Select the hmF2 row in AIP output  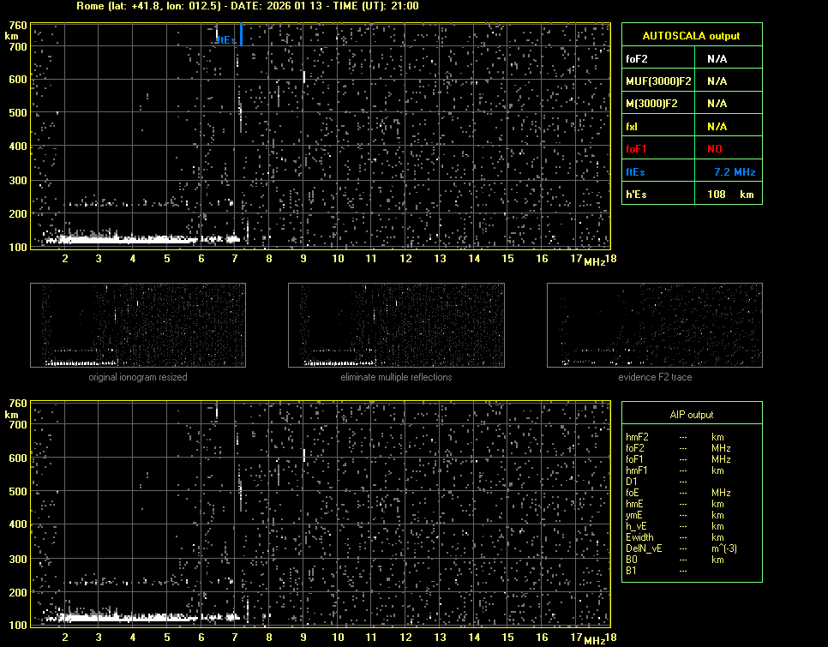point(637,437)
